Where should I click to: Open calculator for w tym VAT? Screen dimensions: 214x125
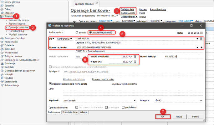coord(135,62)
